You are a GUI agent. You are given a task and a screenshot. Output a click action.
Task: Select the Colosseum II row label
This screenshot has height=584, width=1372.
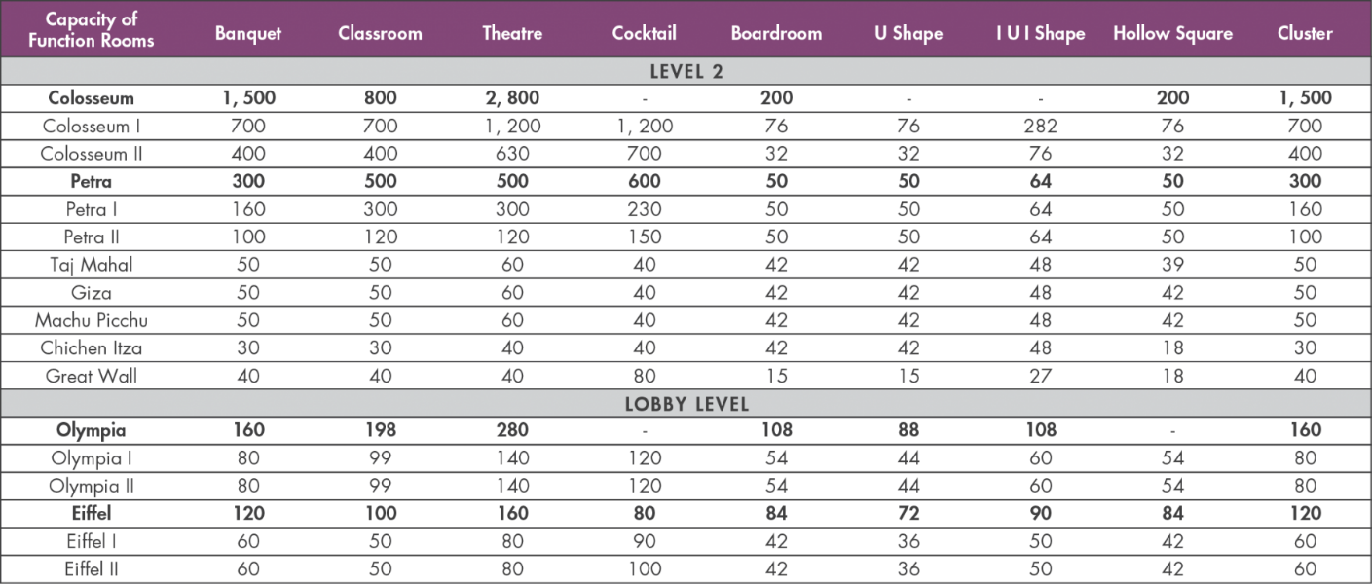(92, 154)
